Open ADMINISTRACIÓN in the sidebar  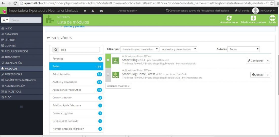(21, 86)
